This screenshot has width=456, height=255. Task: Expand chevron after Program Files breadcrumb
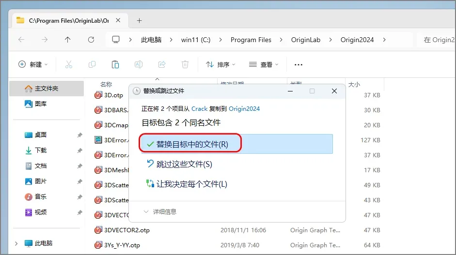pos(281,40)
